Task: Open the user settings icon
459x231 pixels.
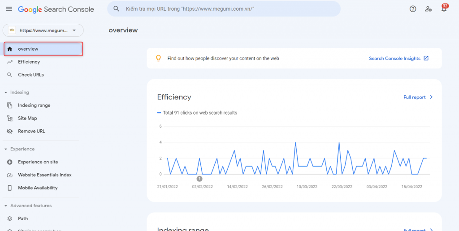Action: coord(428,9)
